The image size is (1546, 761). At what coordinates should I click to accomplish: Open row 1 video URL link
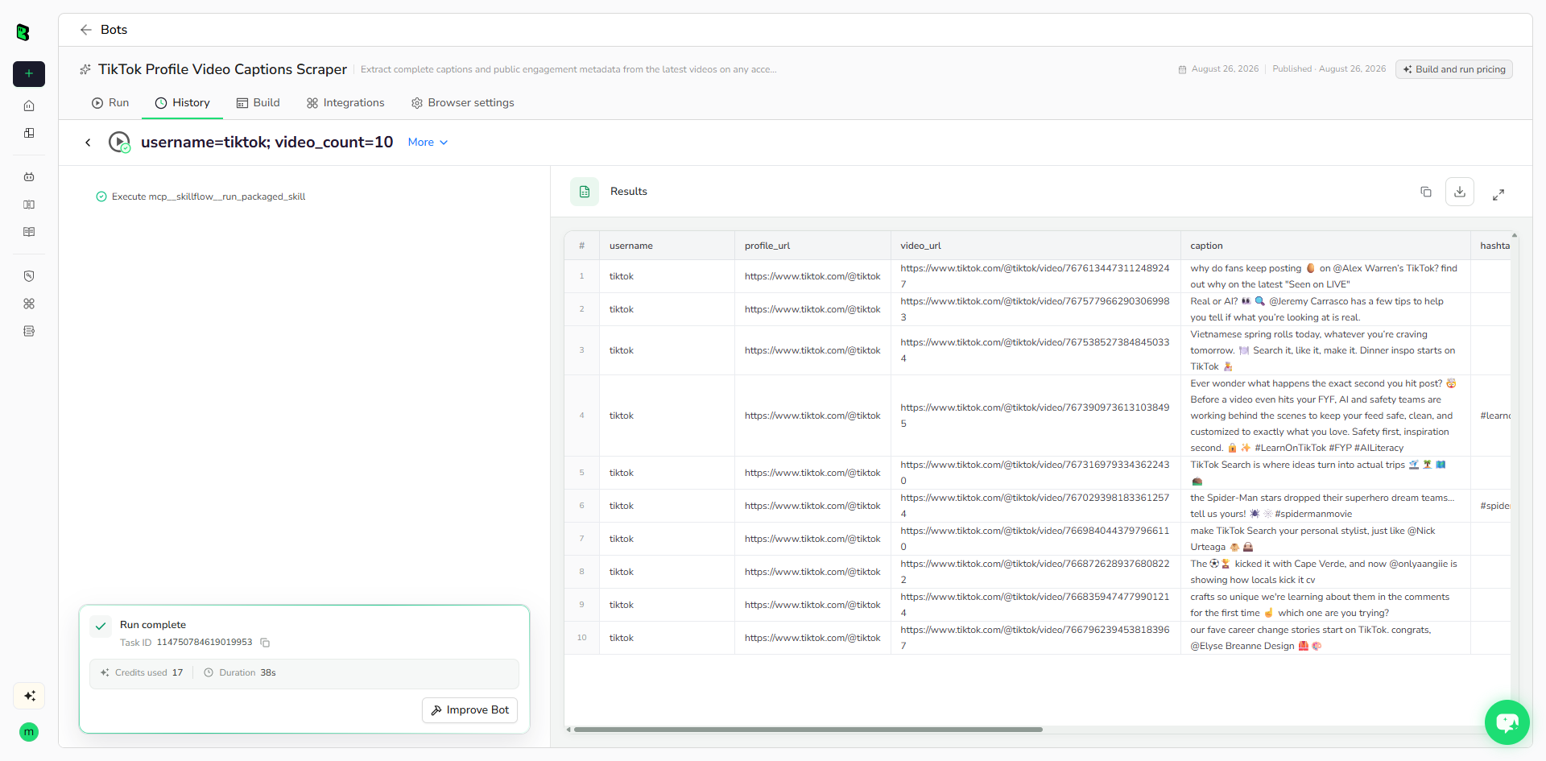point(1035,276)
